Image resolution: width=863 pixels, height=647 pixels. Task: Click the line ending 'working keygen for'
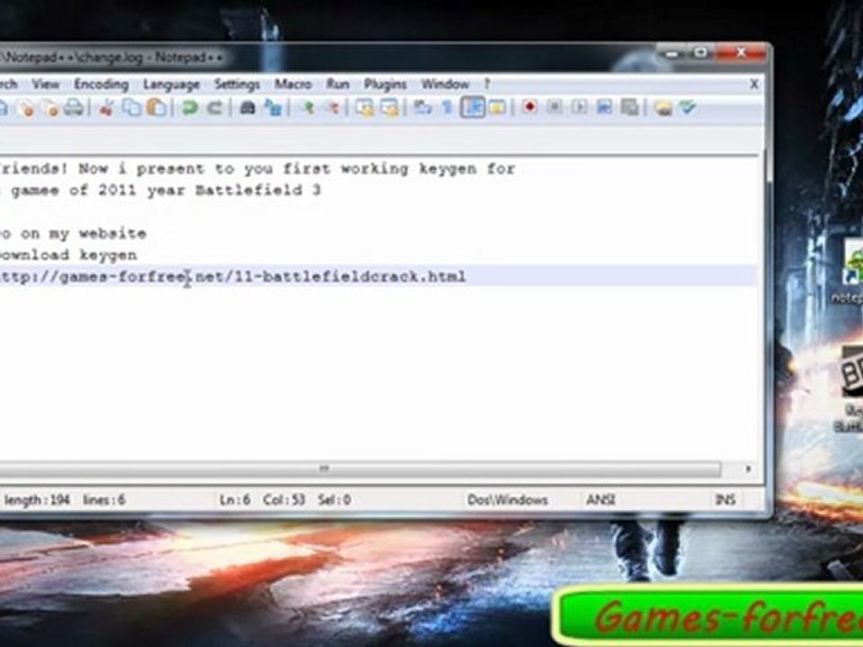(258, 169)
